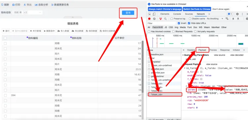Click the 删除选中 delete button
Image resolution: width=248 pixels, height=120 pixels.
pyautogui.click(x=49, y=31)
